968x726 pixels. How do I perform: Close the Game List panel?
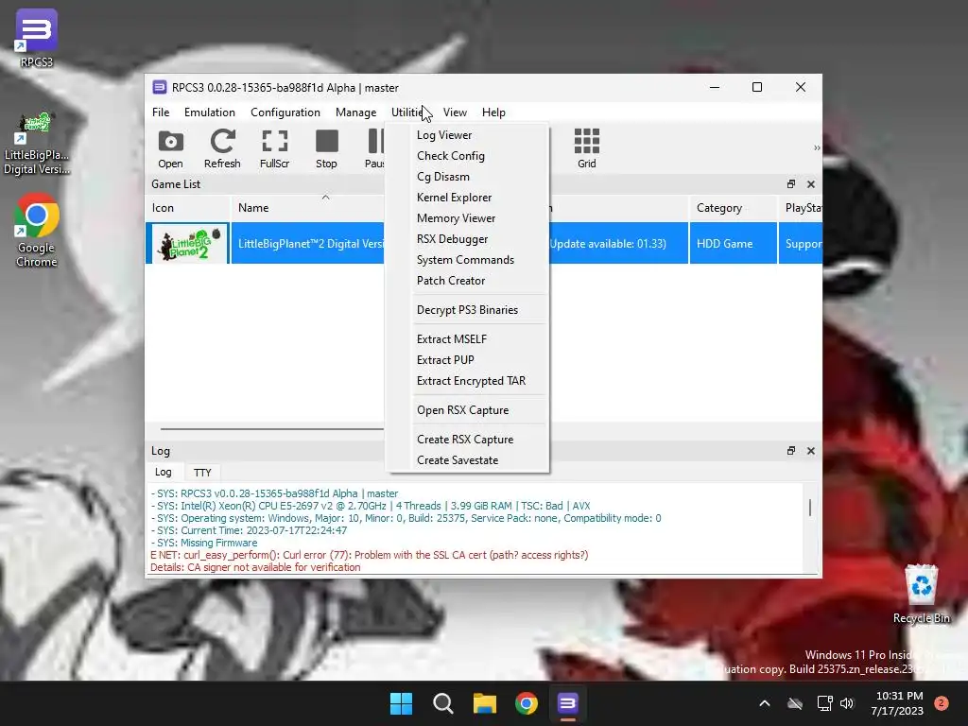810,184
